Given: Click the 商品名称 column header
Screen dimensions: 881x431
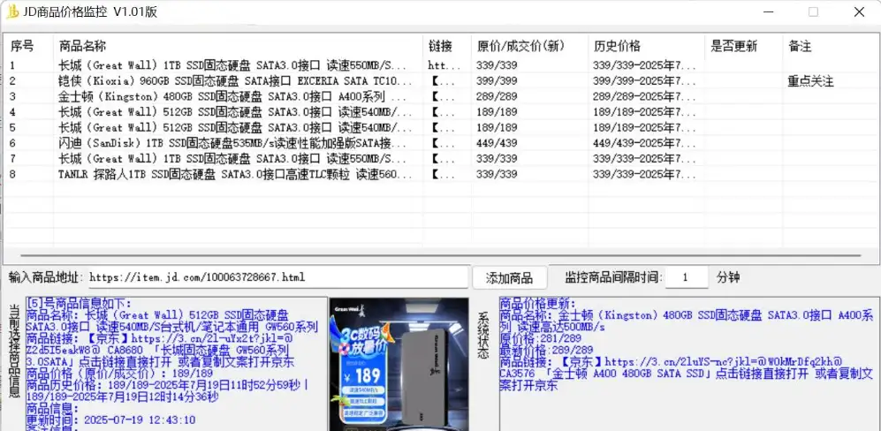Looking at the screenshot, I should click(83, 46).
